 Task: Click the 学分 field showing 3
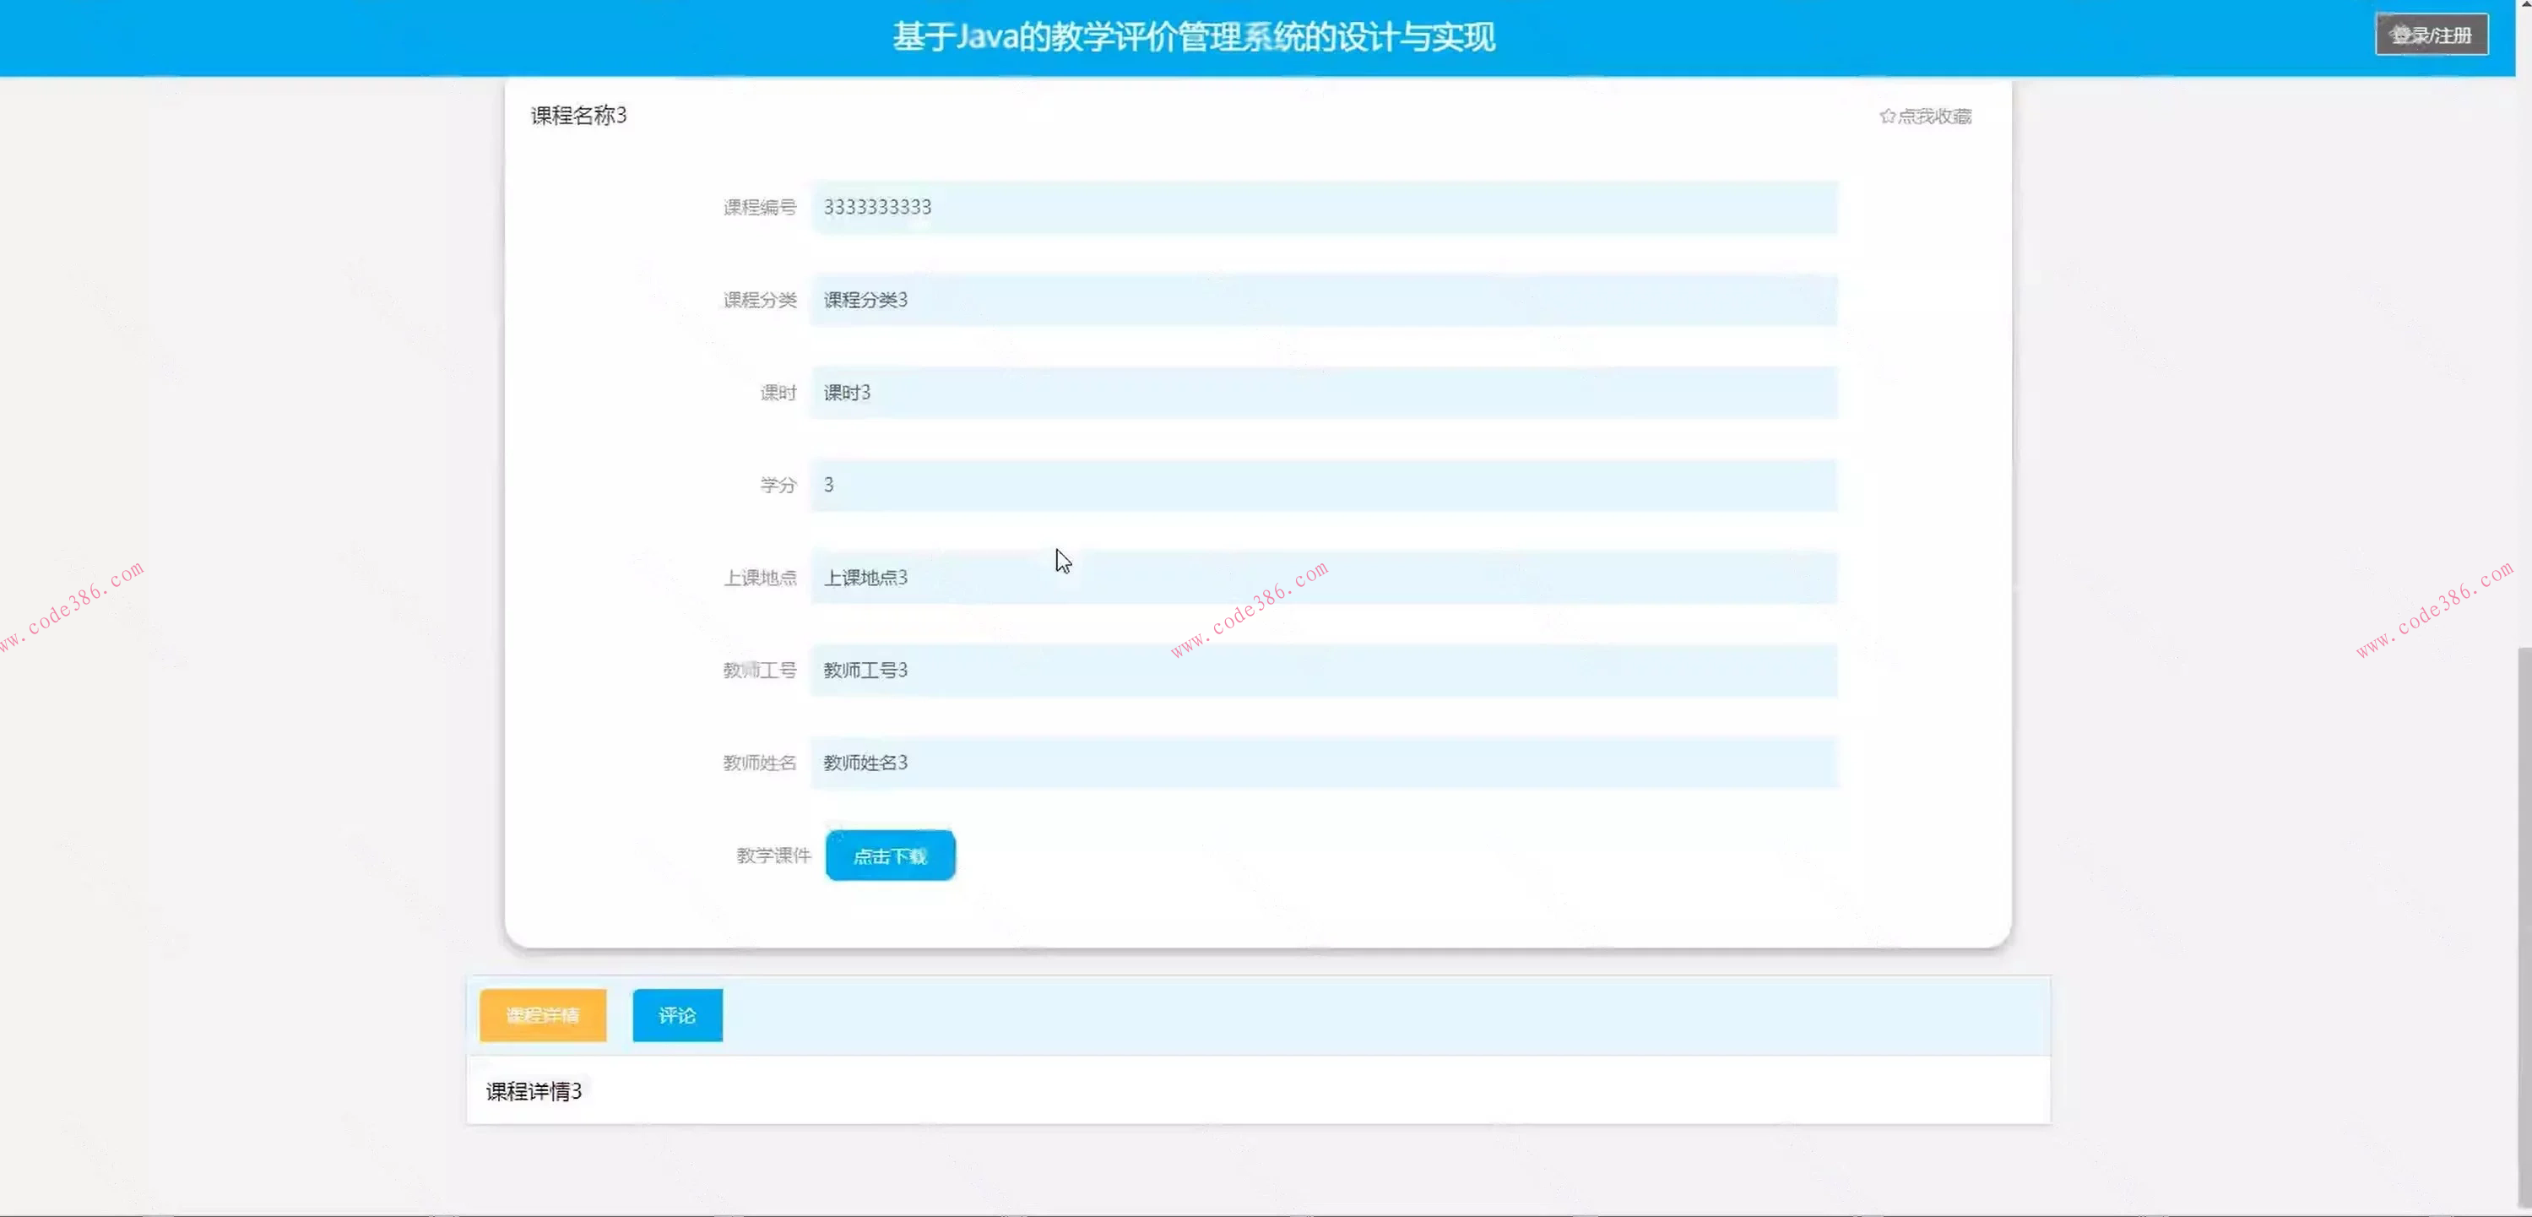coord(1322,485)
